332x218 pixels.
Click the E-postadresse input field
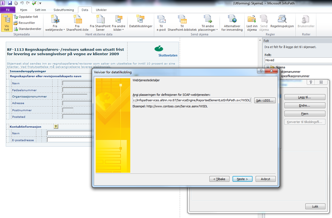(x=69, y=140)
